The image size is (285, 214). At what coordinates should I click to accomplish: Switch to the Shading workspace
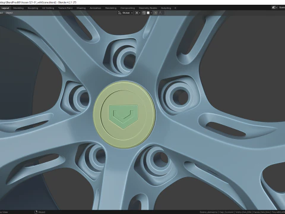(x=81, y=8)
